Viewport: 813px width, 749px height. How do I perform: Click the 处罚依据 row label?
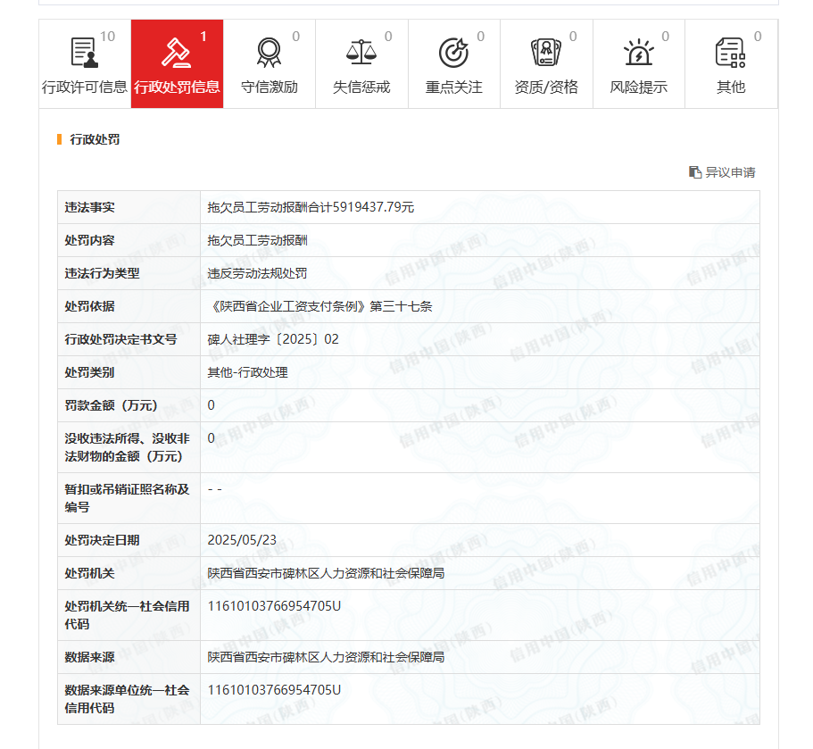tap(90, 306)
